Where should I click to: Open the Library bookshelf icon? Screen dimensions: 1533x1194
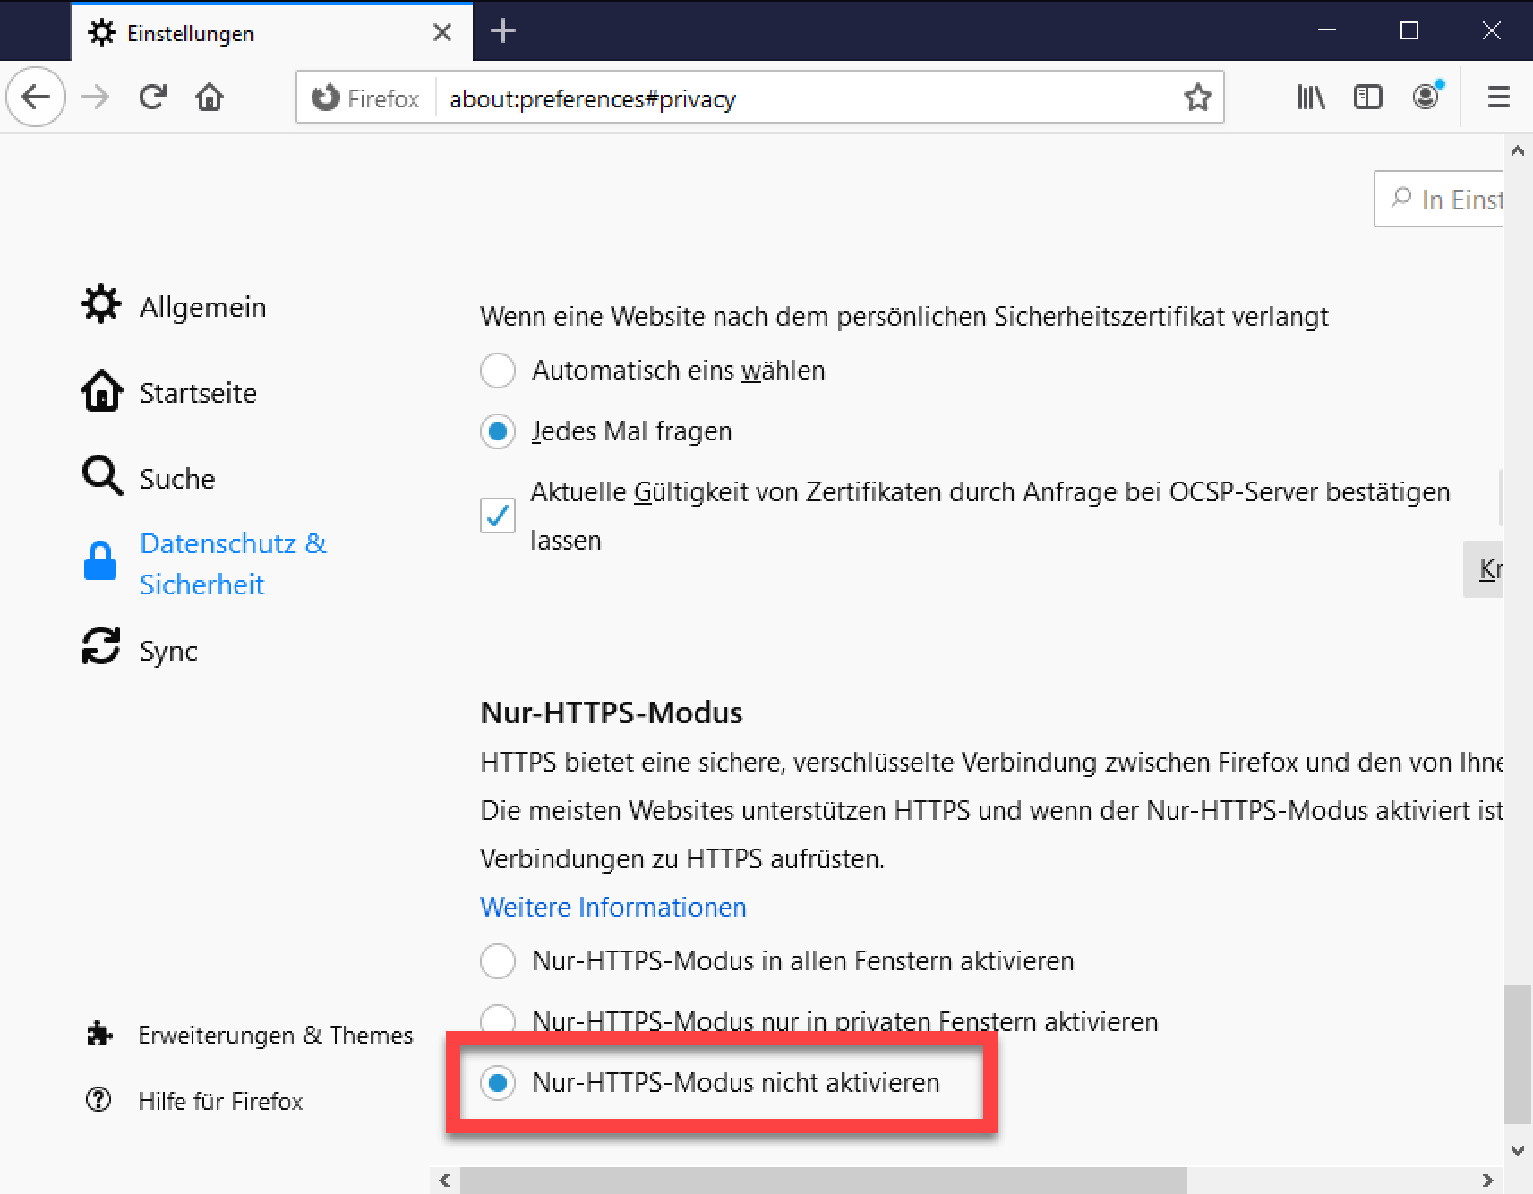click(x=1311, y=97)
